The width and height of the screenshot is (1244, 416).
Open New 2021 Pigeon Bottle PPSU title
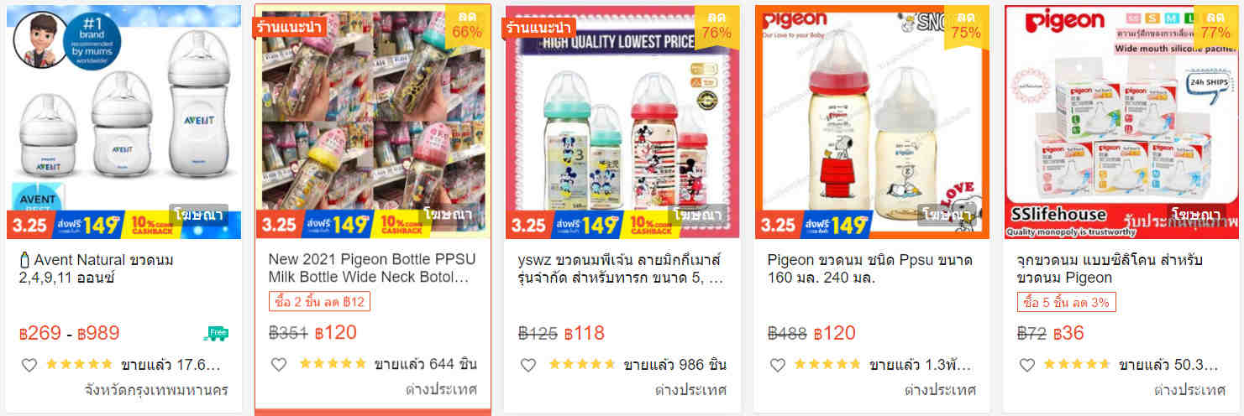(369, 268)
